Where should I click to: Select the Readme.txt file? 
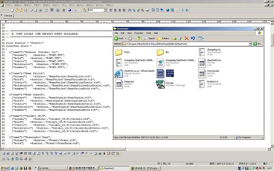(x=210, y=84)
